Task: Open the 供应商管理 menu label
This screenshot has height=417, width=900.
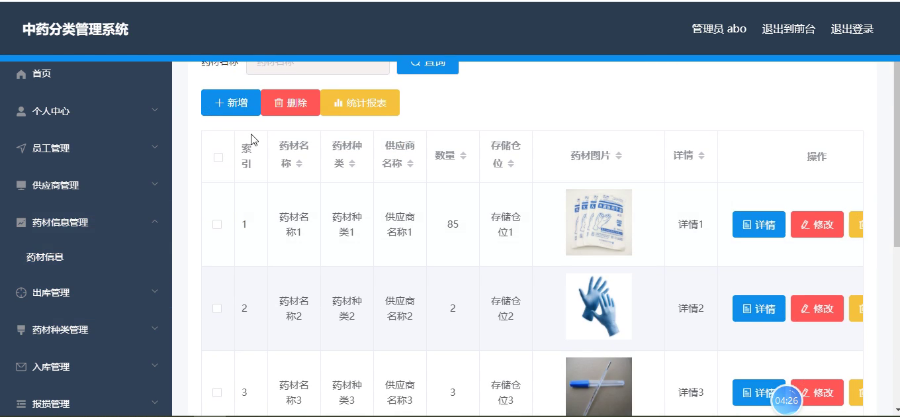Action: click(x=56, y=185)
